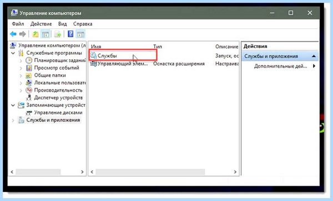Click the Производительность icon

29,90
